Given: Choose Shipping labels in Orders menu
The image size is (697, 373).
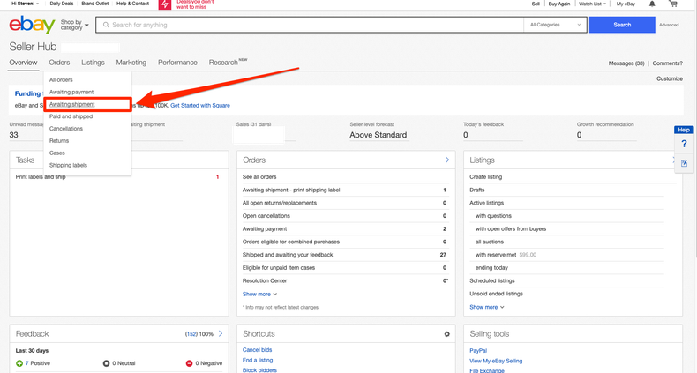Looking at the screenshot, I should [x=68, y=165].
